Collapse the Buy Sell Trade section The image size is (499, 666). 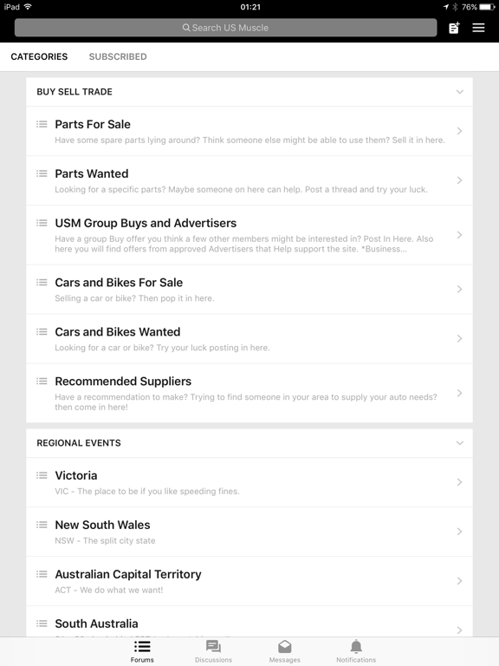tap(459, 92)
